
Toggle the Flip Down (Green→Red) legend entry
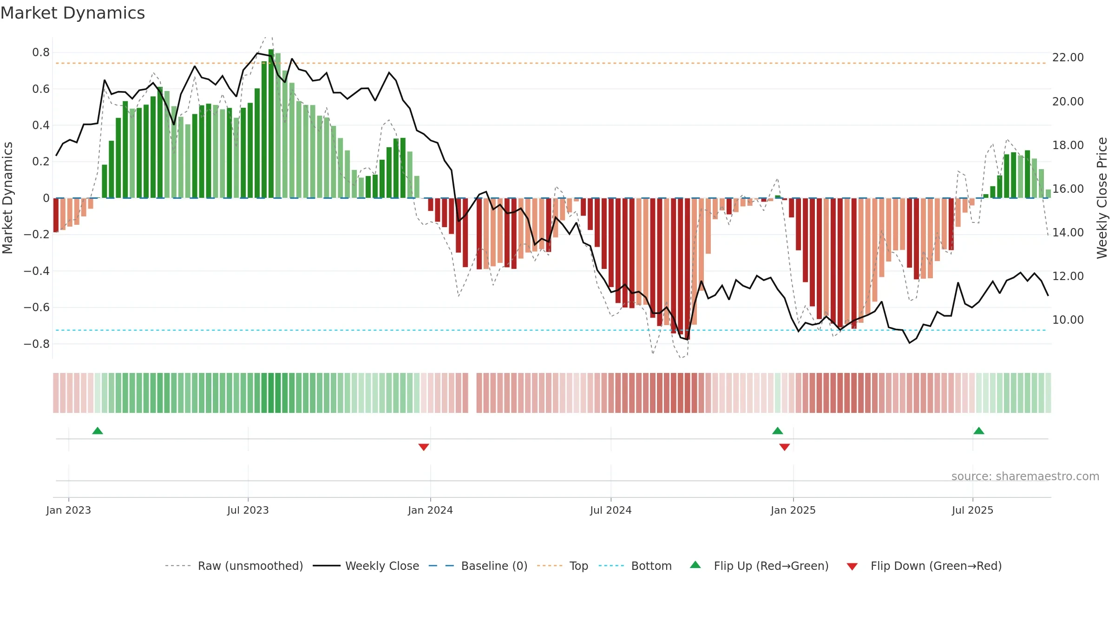coord(924,566)
